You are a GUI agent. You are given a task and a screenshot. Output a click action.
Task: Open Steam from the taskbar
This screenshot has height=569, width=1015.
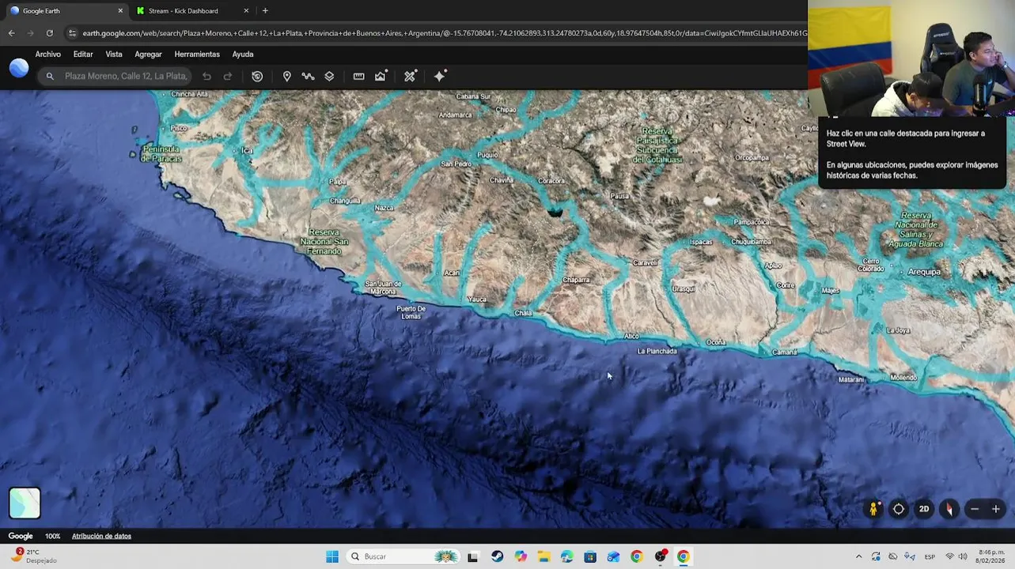coord(497,556)
